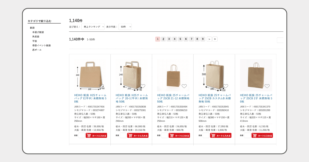309x162 pixels.
Task: Go to page 5
Action: 180,39
